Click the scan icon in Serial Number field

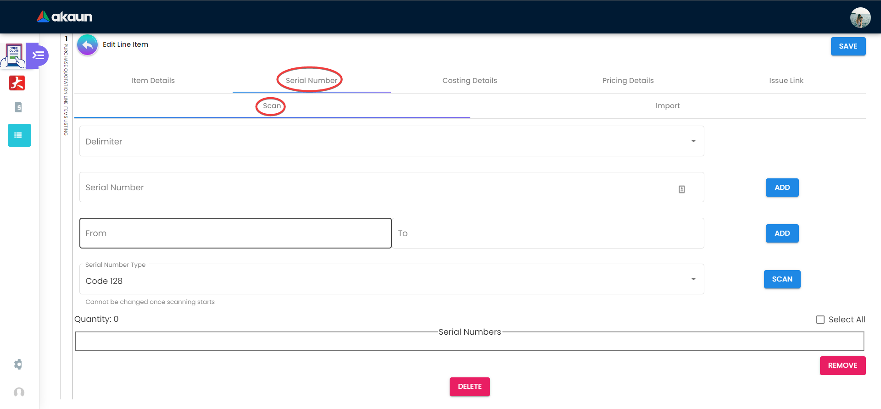[682, 189]
